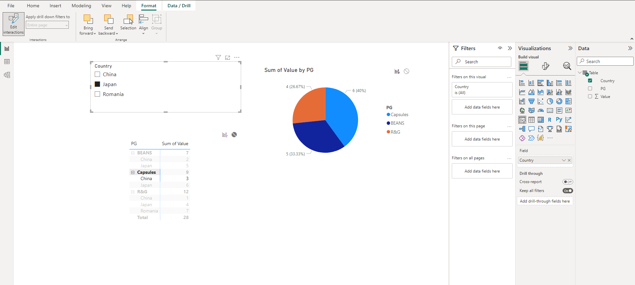Pick the funnel visualization type
The image size is (635, 285).
tap(531, 101)
